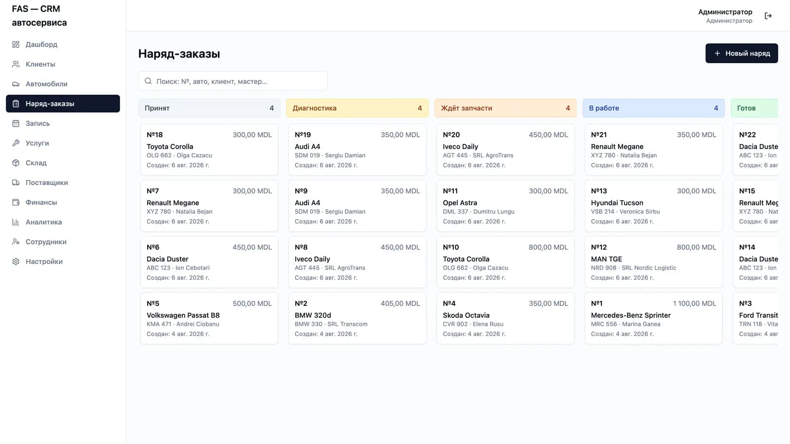Click the Запись calendar icon
The height and width of the screenshot is (444, 790).
(16, 123)
